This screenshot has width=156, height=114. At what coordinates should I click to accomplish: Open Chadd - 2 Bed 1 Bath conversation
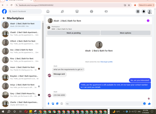tap(21, 34)
